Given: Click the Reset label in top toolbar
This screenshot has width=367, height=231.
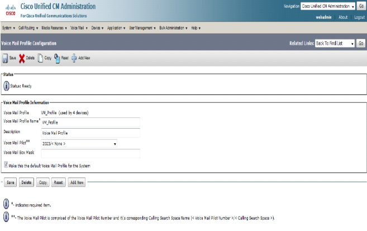Looking at the screenshot, I should [x=65, y=58].
